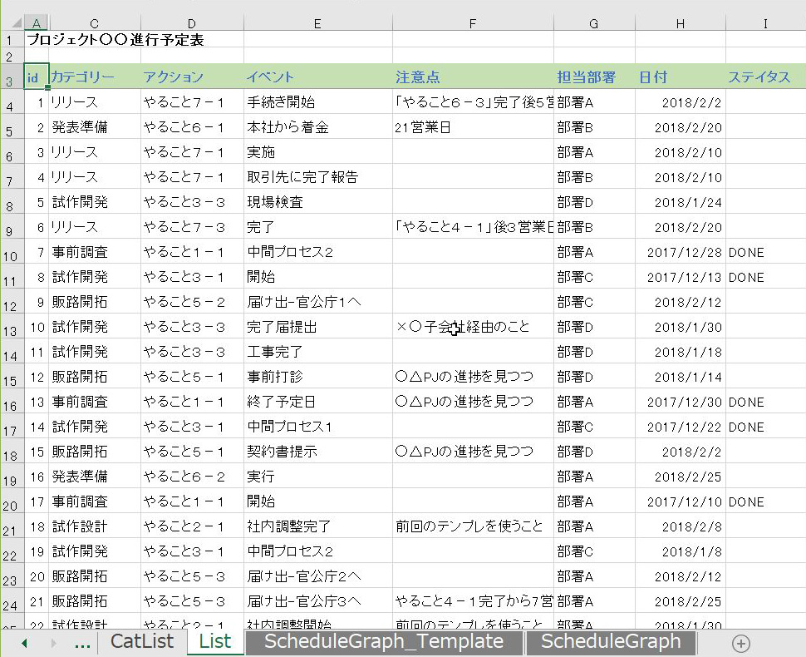Switch to the CatList sheet tab
806x657 pixels.
tap(142, 642)
